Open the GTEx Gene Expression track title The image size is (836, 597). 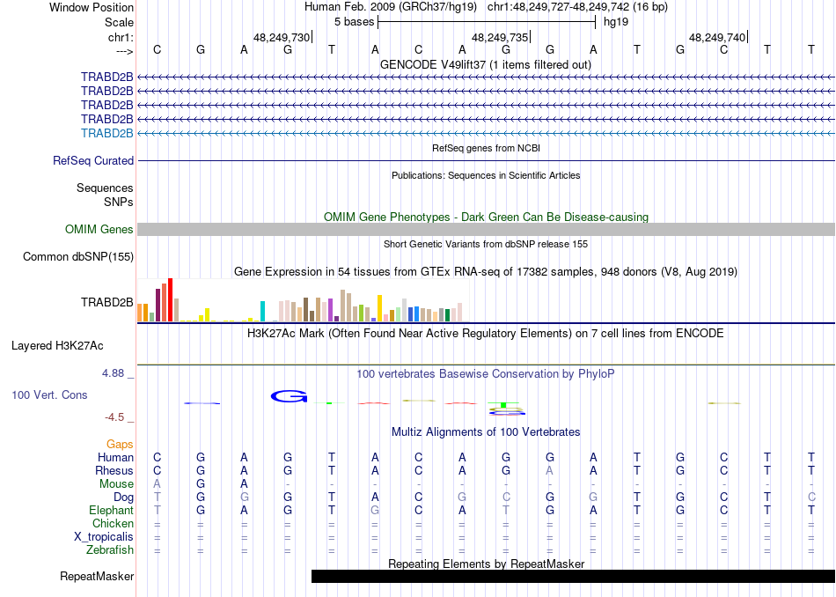(x=486, y=271)
